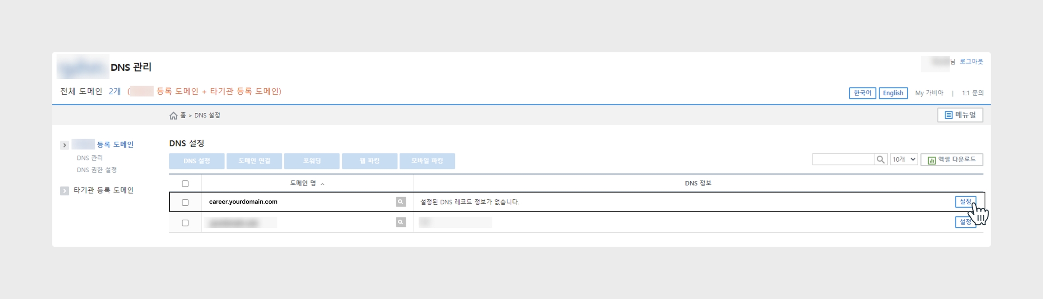Tick the select-all checkbox in the table header
Viewport: 1043px width, 299px height.
click(x=185, y=183)
